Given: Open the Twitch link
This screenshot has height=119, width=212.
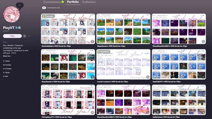Looking at the screenshot, I should coord(7,61).
